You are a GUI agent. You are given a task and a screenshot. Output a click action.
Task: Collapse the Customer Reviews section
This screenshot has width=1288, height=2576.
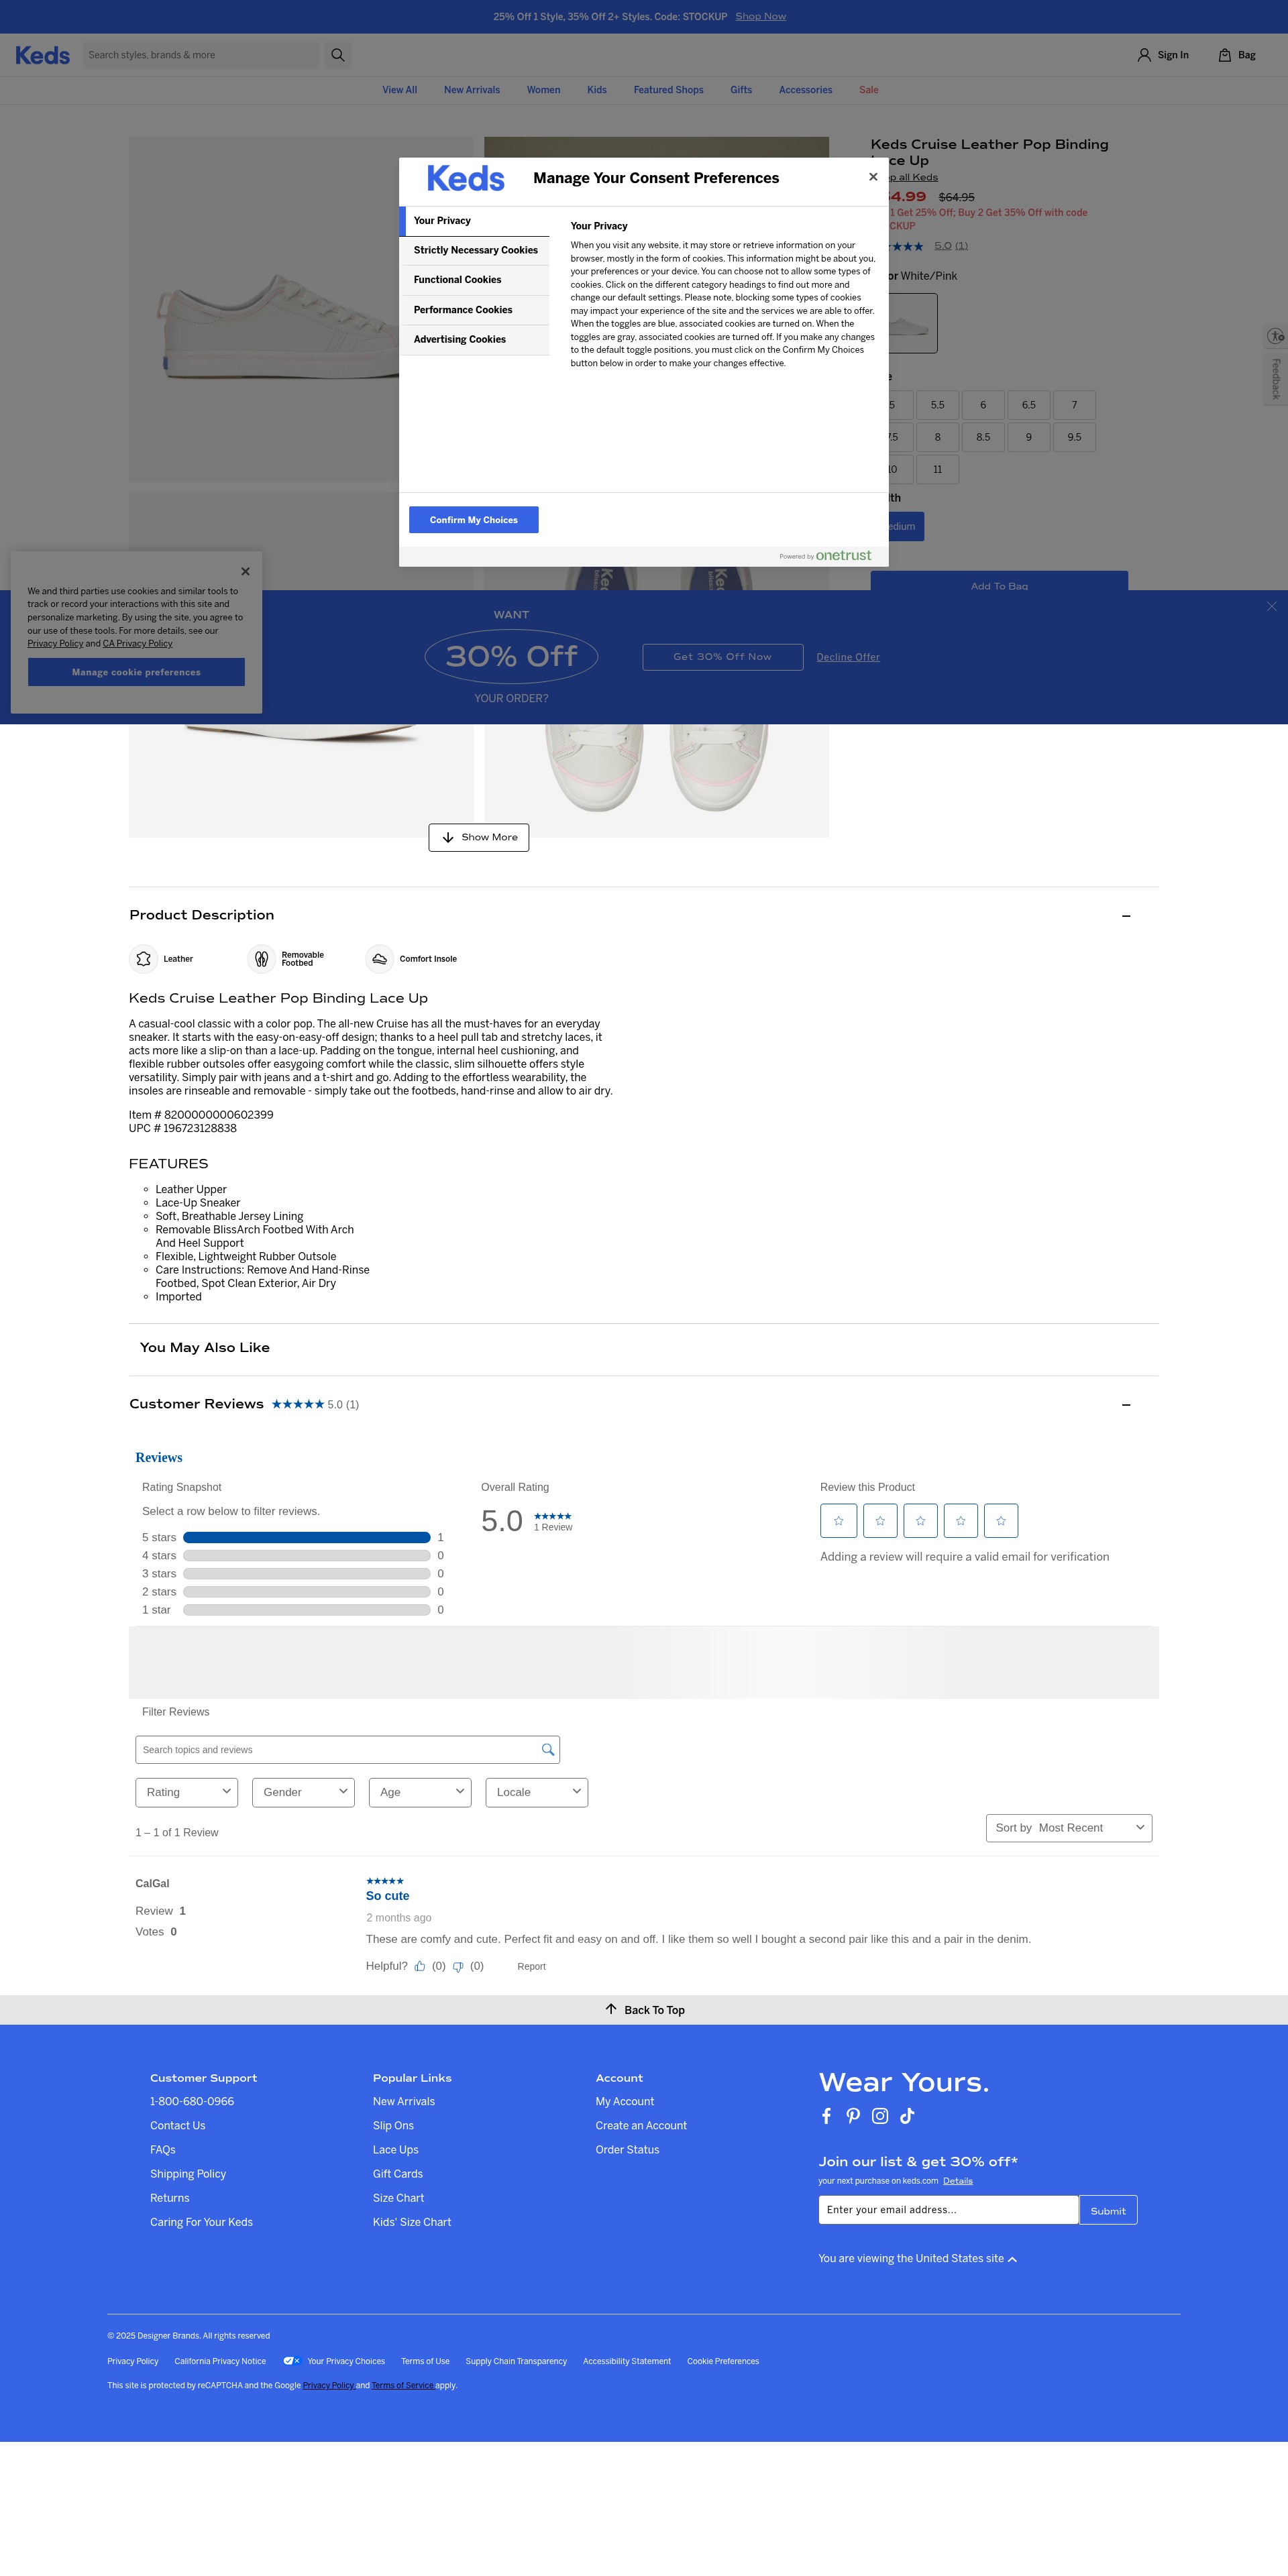tap(1126, 1404)
